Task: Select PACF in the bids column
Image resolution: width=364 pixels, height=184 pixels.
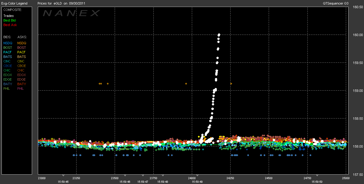Action: pyautogui.click(x=8, y=52)
